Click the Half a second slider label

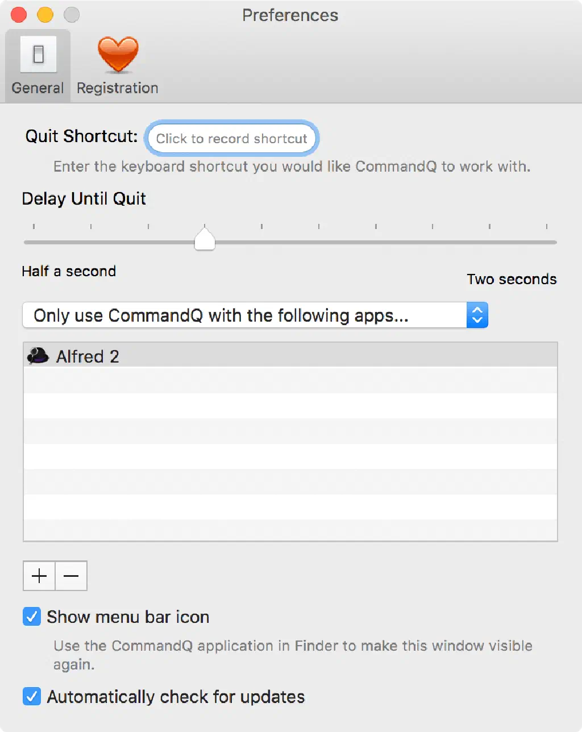click(x=69, y=271)
